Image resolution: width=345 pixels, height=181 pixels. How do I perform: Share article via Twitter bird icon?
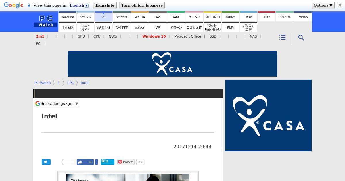click(x=46, y=162)
